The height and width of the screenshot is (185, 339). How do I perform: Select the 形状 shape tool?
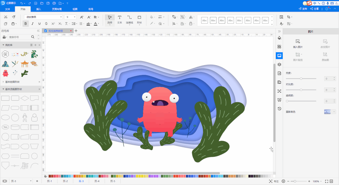click(139, 20)
